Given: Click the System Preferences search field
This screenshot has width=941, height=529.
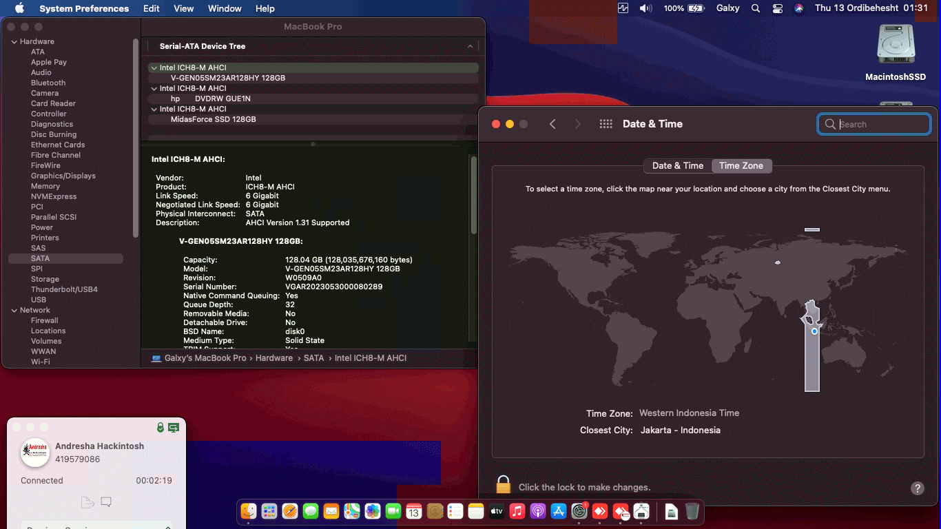Looking at the screenshot, I should click(874, 124).
